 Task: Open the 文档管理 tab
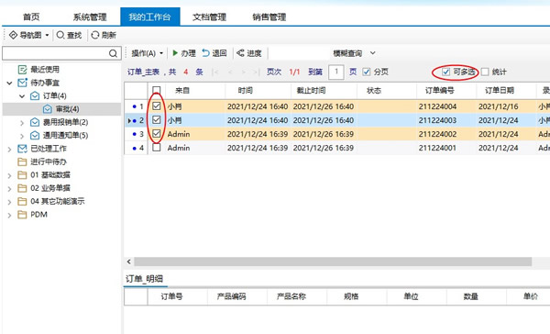coord(209,17)
